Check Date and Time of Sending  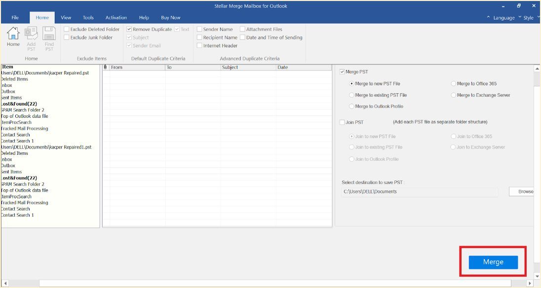(242, 37)
